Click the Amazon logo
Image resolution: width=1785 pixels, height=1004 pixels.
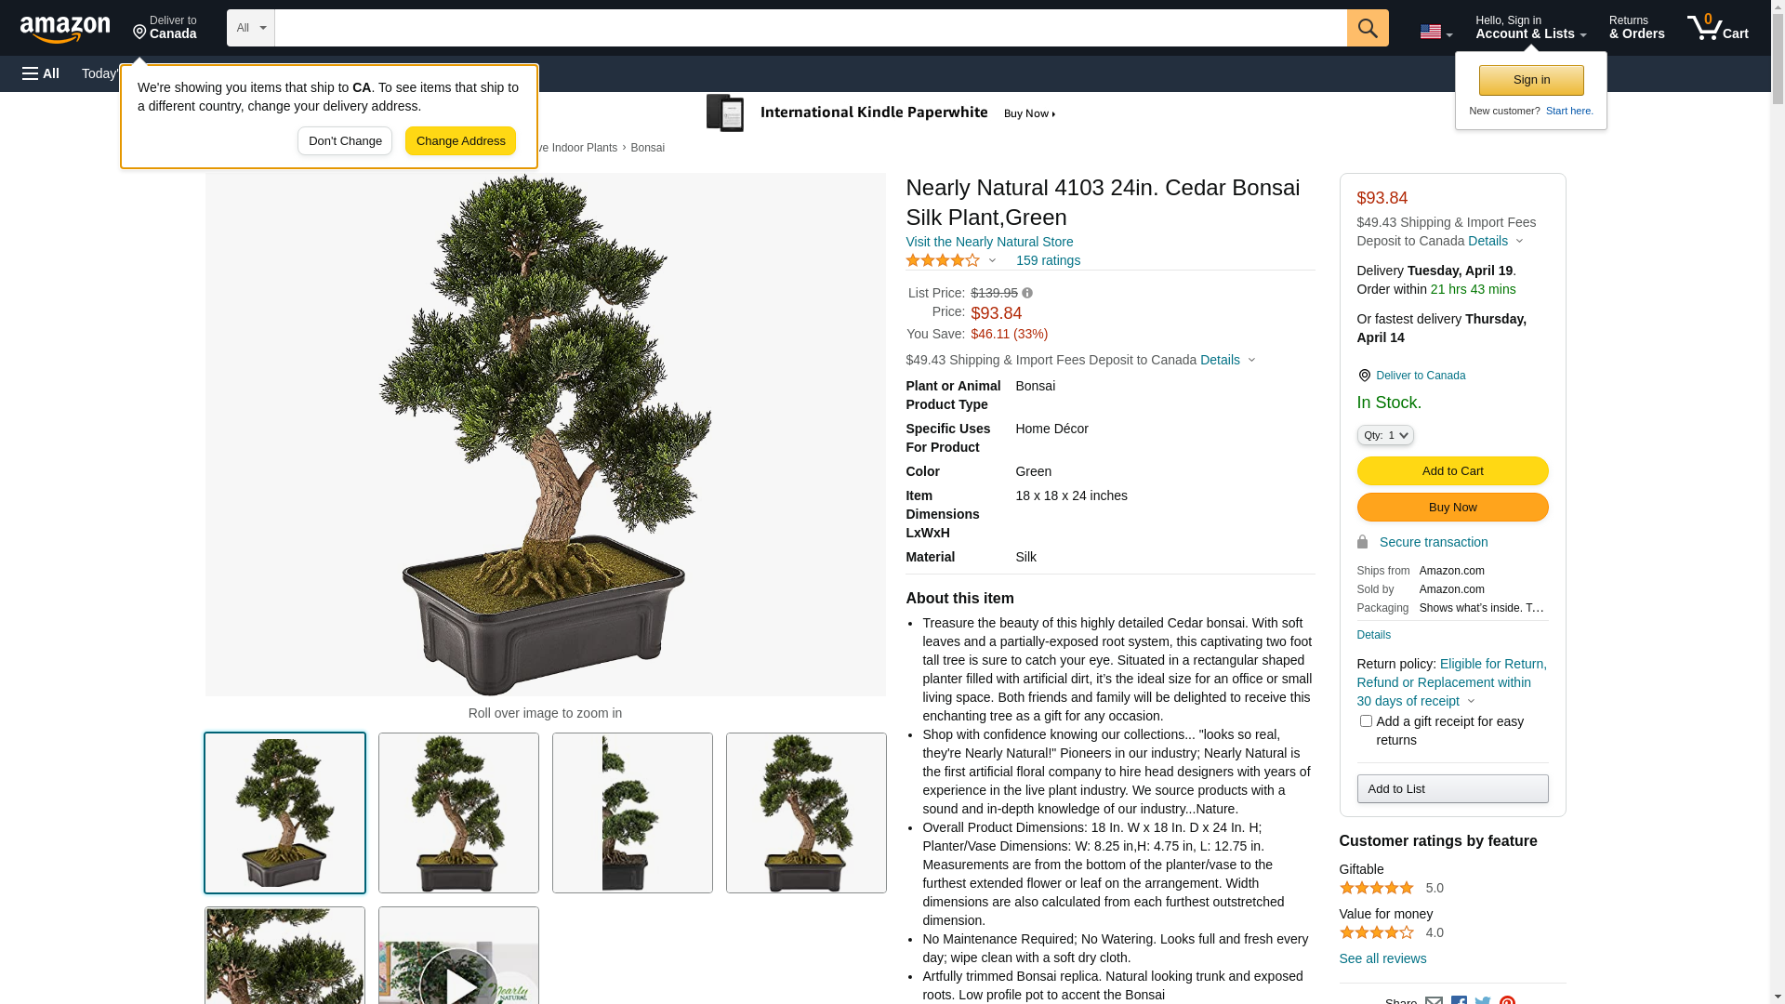tap(65, 29)
